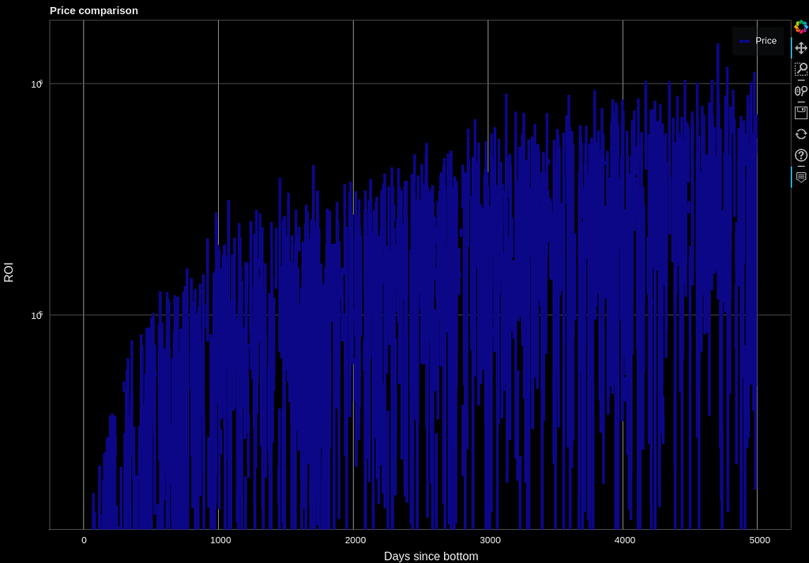Save the plot using the floppy disk icon
The image size is (809, 563).
(x=800, y=111)
